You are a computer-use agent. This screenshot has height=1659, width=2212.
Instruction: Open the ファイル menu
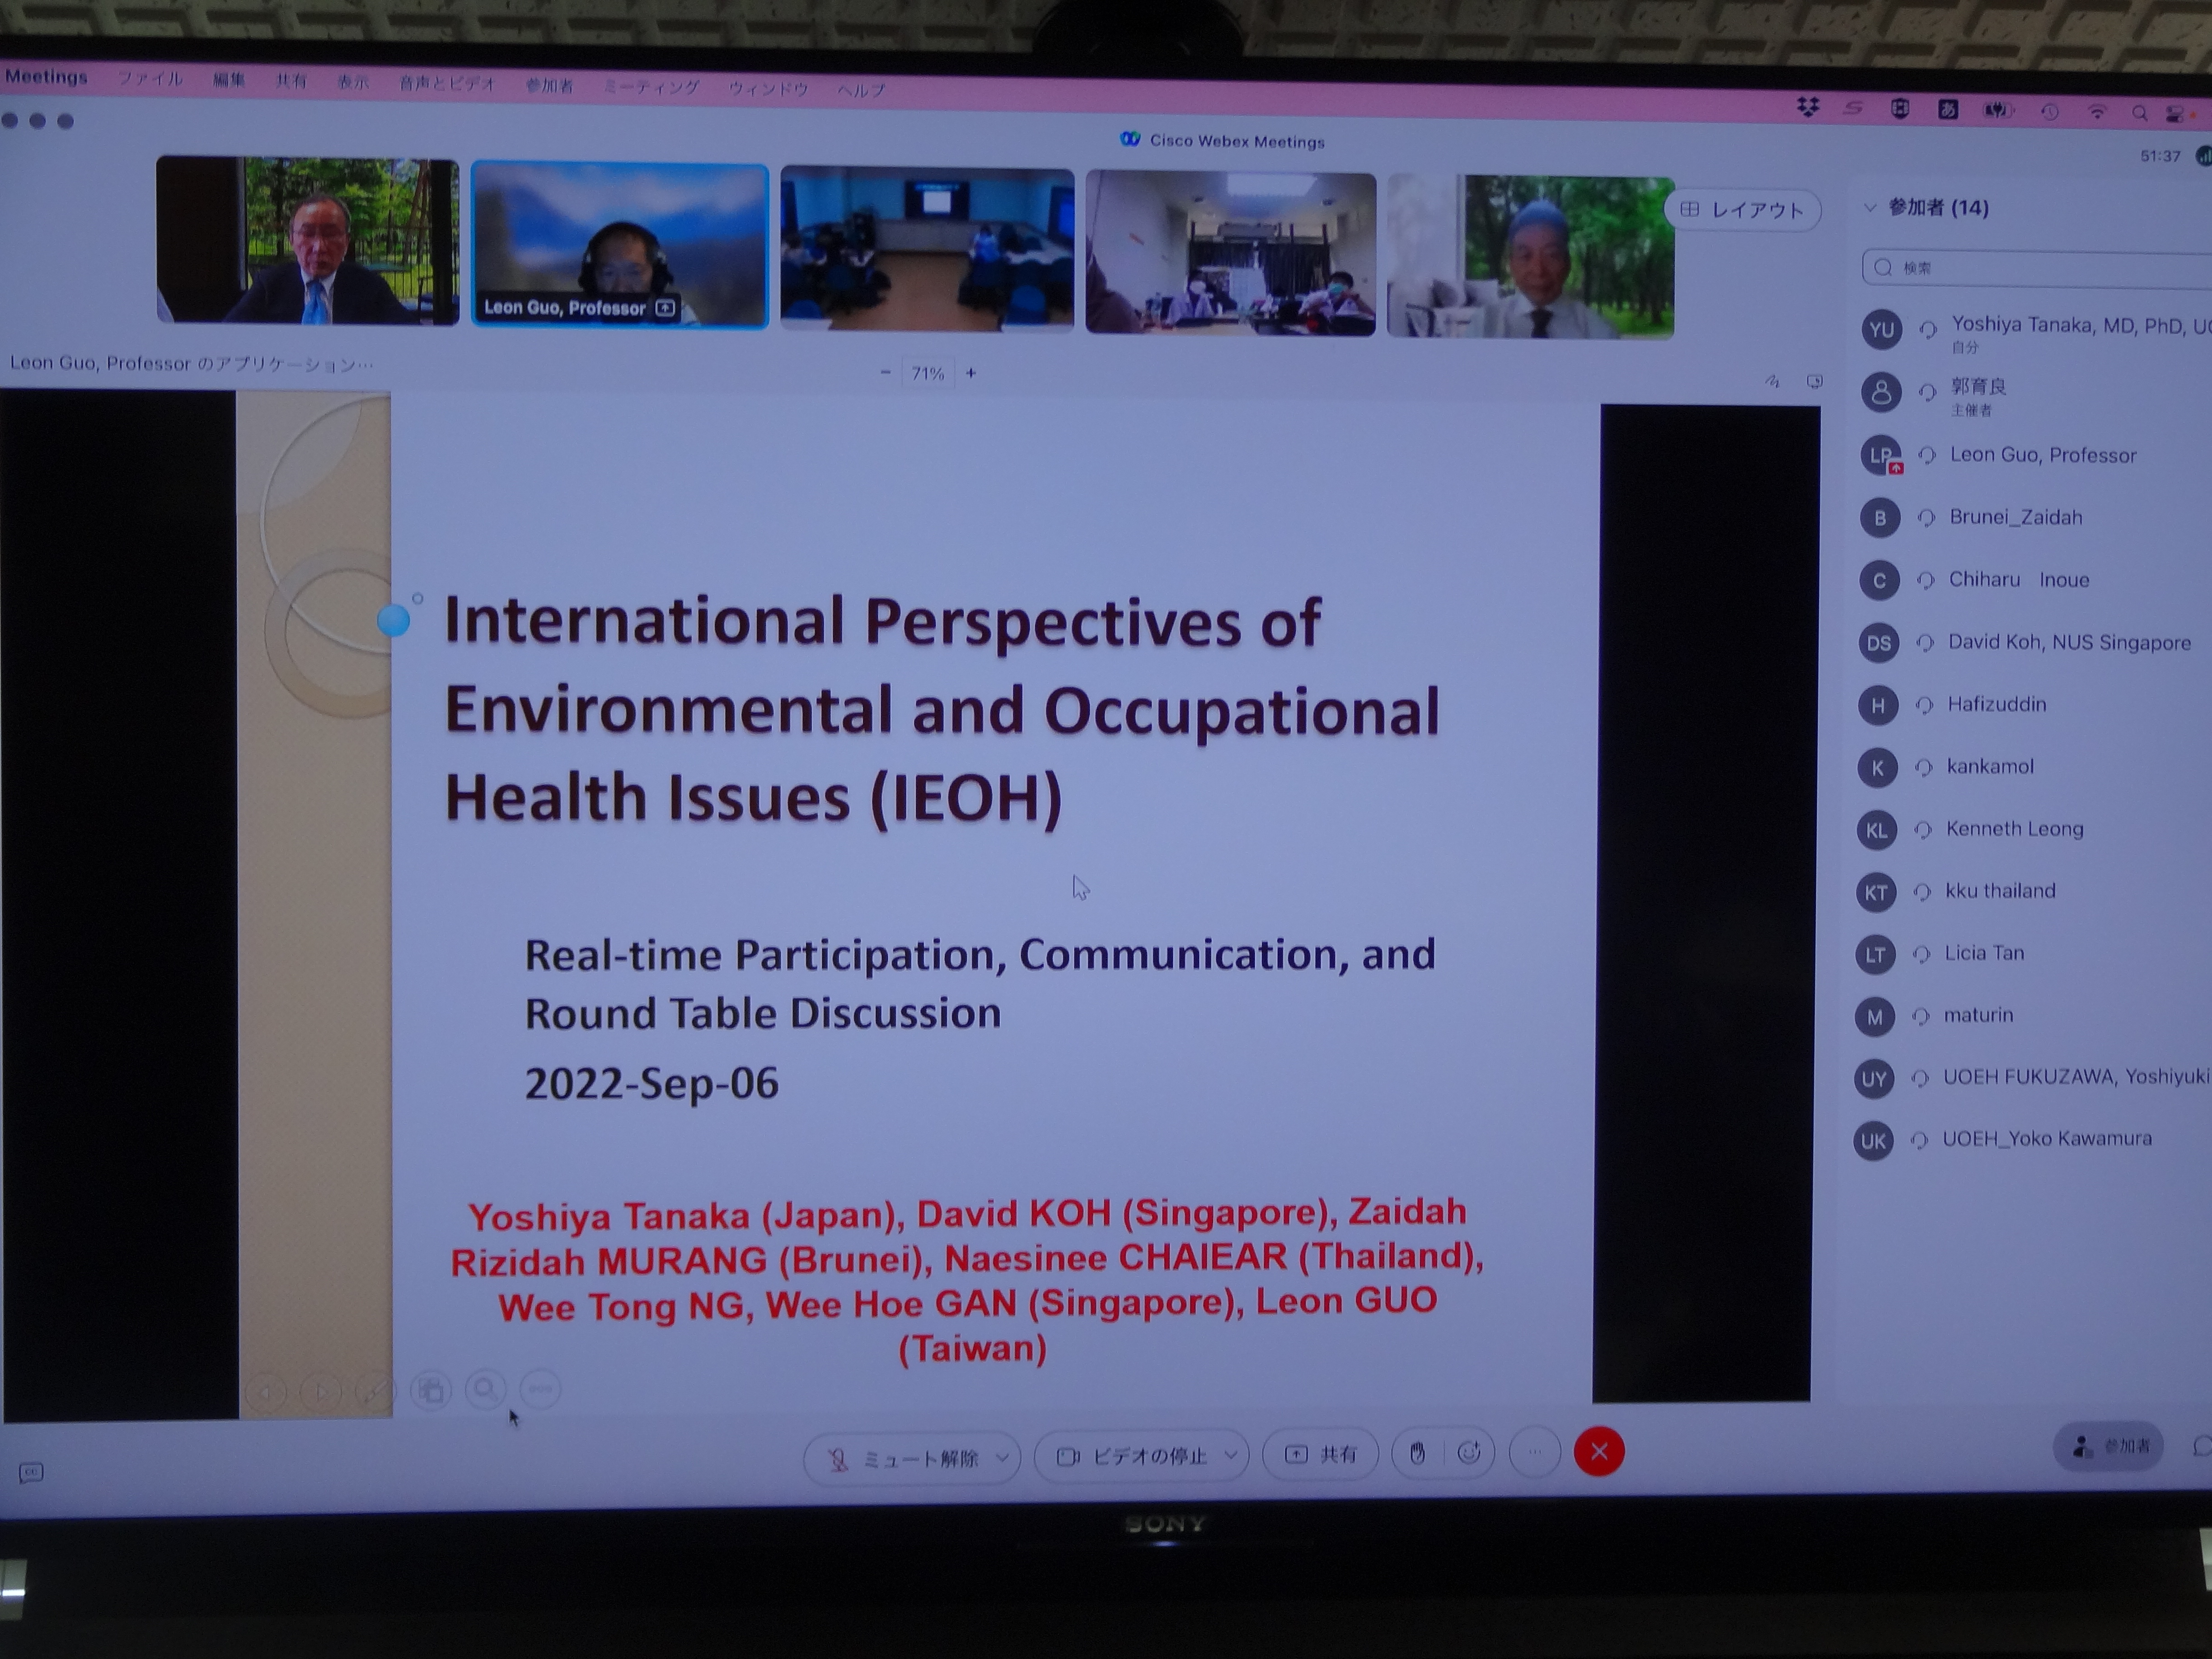click(x=150, y=78)
